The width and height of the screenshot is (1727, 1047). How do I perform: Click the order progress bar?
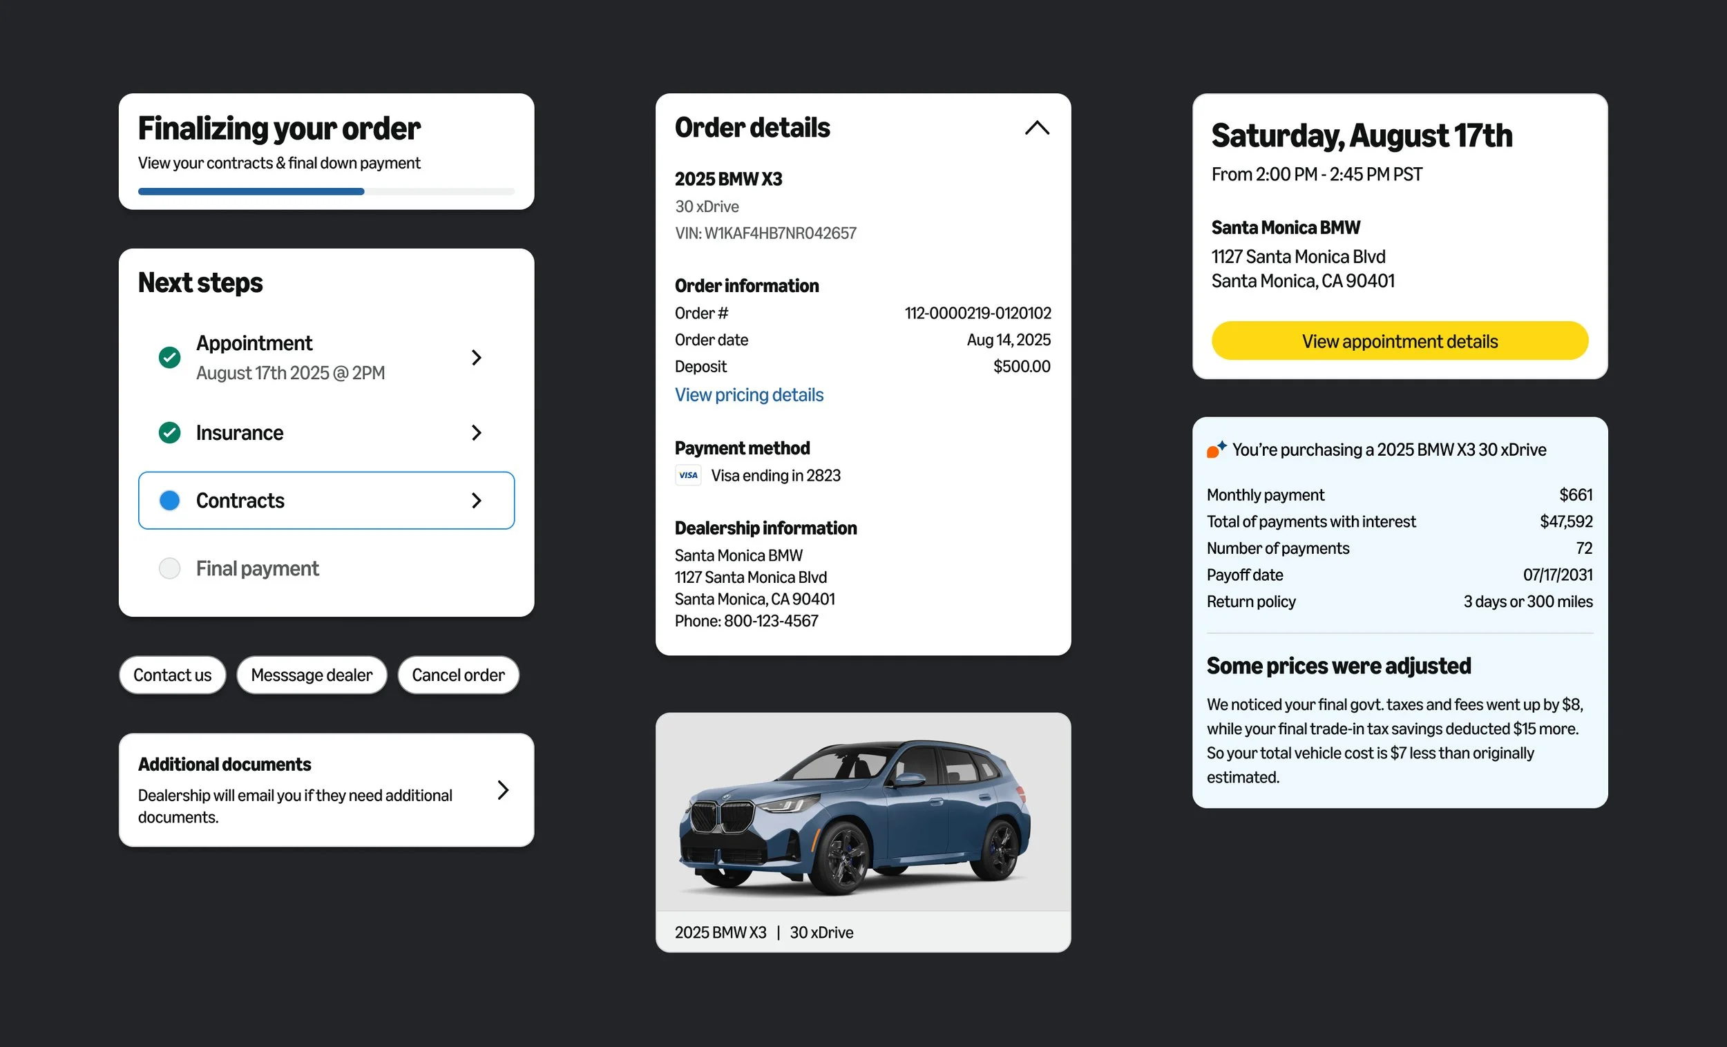coord(326,191)
